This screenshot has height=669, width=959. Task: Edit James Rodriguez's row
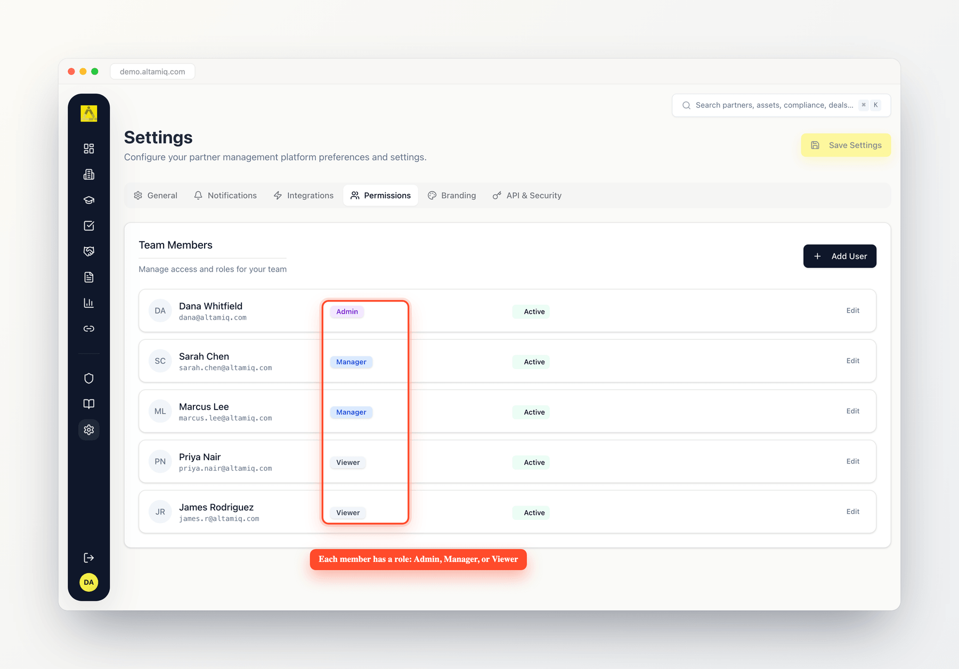pos(853,511)
